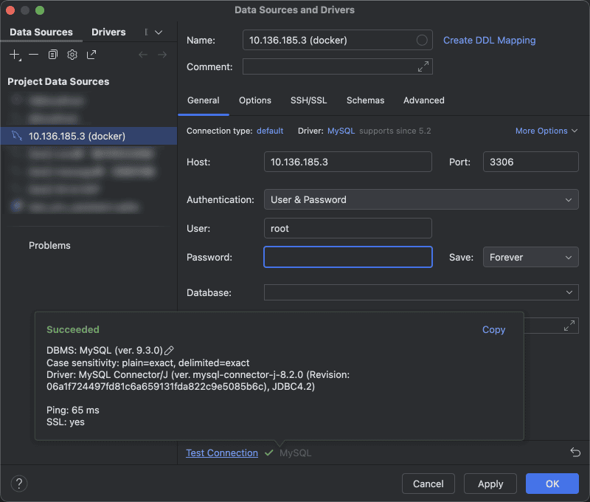Make data source global export icon
590x502 pixels.
91,55
